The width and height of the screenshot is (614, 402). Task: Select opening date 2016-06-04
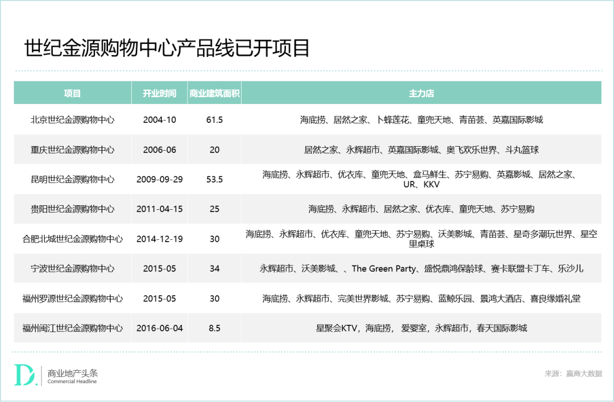click(x=159, y=328)
